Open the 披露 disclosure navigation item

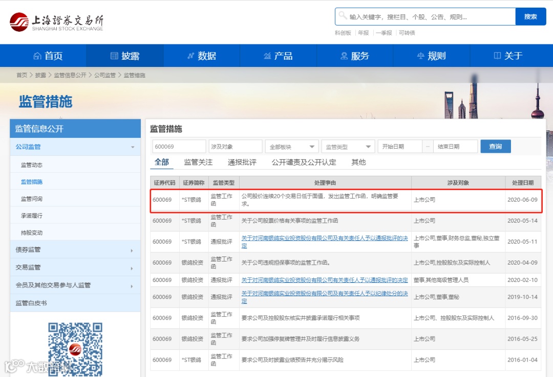click(125, 56)
